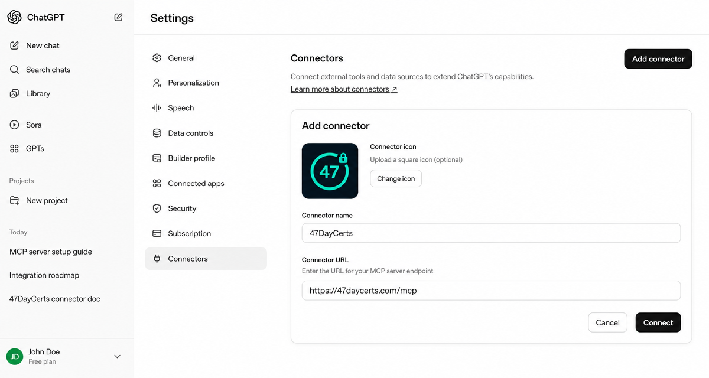This screenshot has width=709, height=378.
Task: Click the JD user avatar
Action: [x=15, y=356]
